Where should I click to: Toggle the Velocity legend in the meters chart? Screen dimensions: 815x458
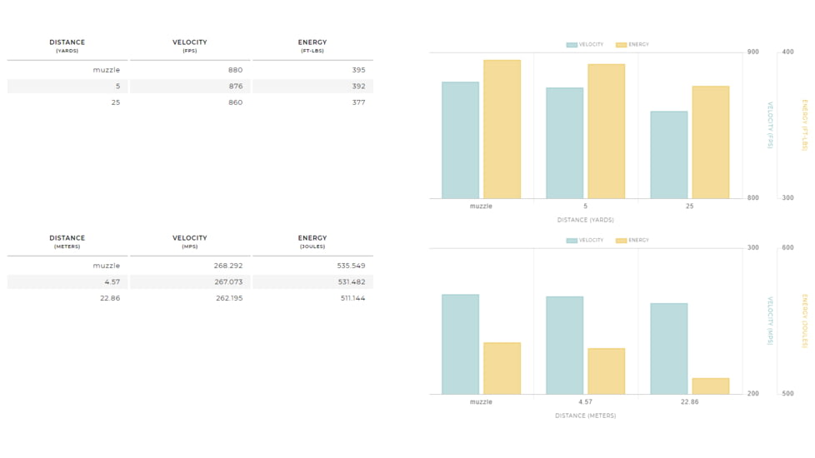pos(584,241)
